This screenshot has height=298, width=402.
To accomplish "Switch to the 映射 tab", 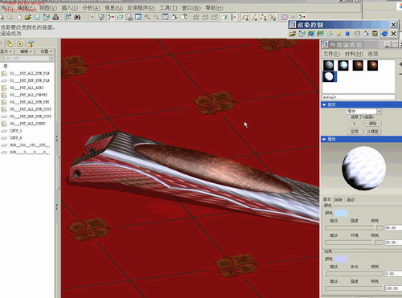I will [338, 200].
